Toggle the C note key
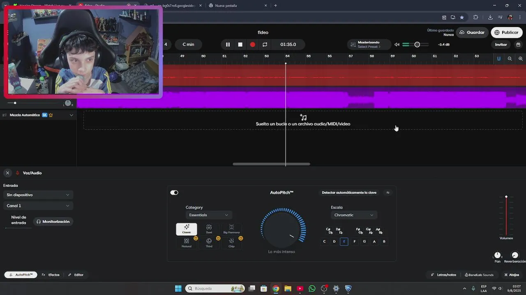The image size is (526, 295). point(324,242)
